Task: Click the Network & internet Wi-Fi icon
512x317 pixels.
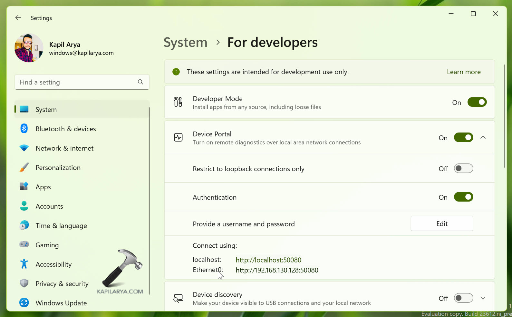Action: click(24, 148)
